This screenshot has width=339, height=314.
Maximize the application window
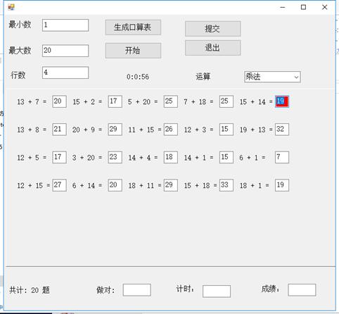coord(303,7)
